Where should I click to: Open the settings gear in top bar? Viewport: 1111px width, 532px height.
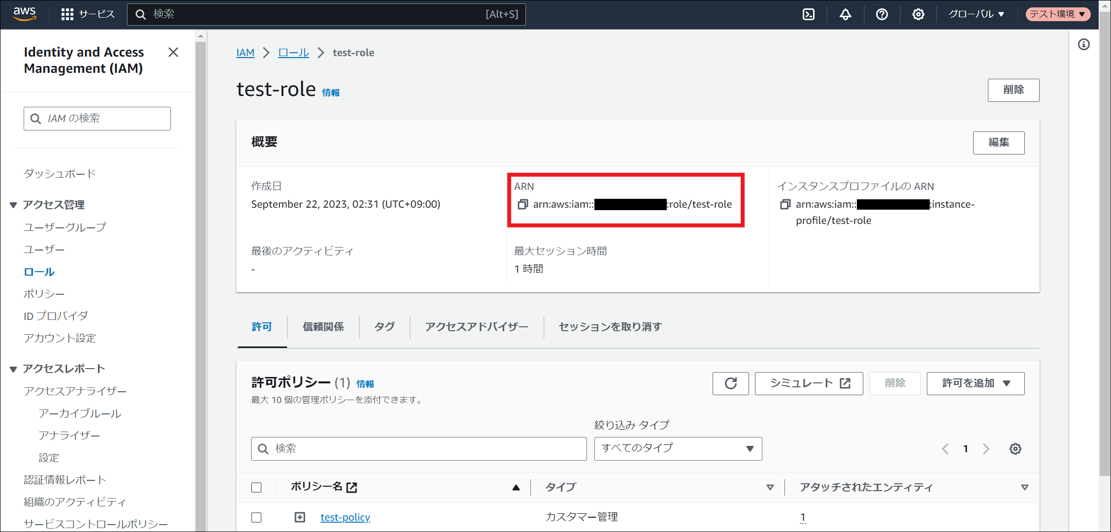(x=918, y=14)
